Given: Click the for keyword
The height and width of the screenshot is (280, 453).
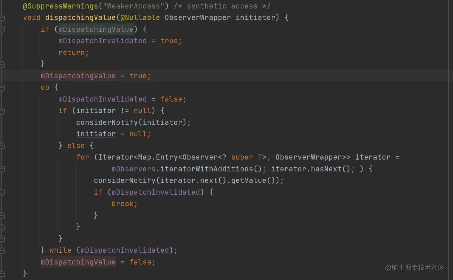Looking at the screenshot, I should (83, 157).
